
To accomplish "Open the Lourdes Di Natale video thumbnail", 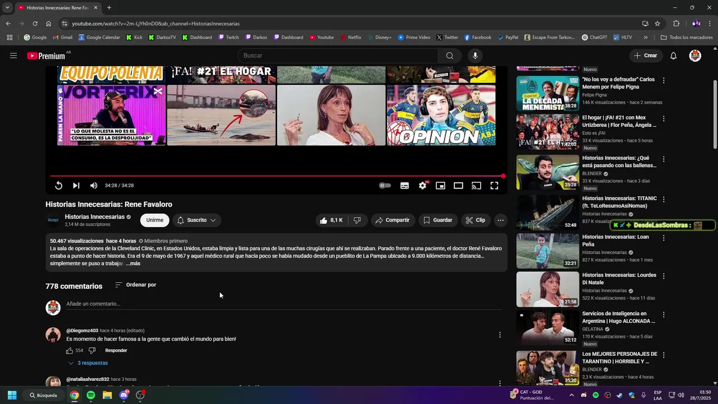I will 547,290.
